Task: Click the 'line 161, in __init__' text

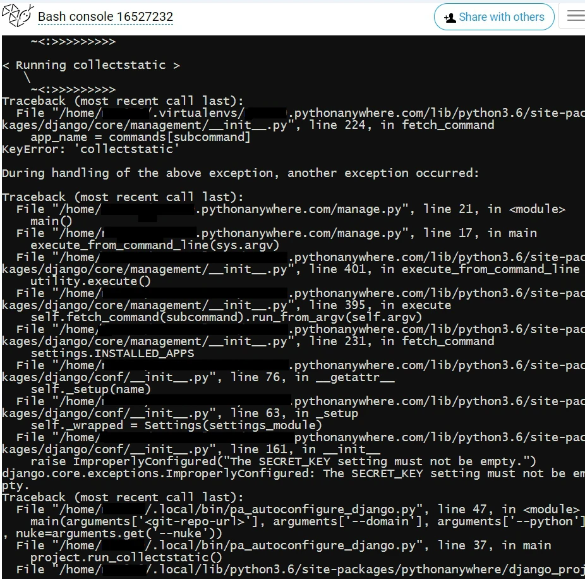Action: 305,449
